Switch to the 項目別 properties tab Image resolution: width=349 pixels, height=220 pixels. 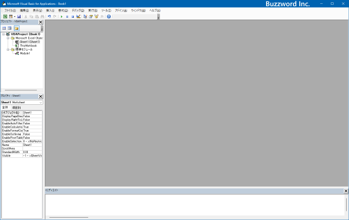point(16,108)
